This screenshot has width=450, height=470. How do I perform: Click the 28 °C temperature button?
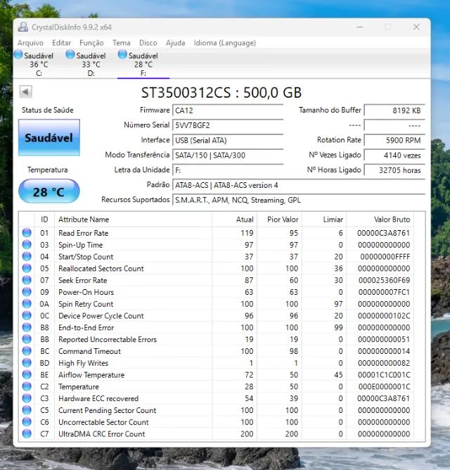click(49, 191)
